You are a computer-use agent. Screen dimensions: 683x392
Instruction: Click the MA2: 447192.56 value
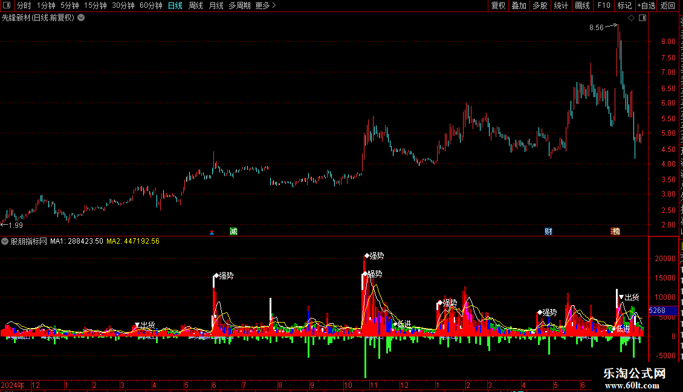[x=133, y=241]
